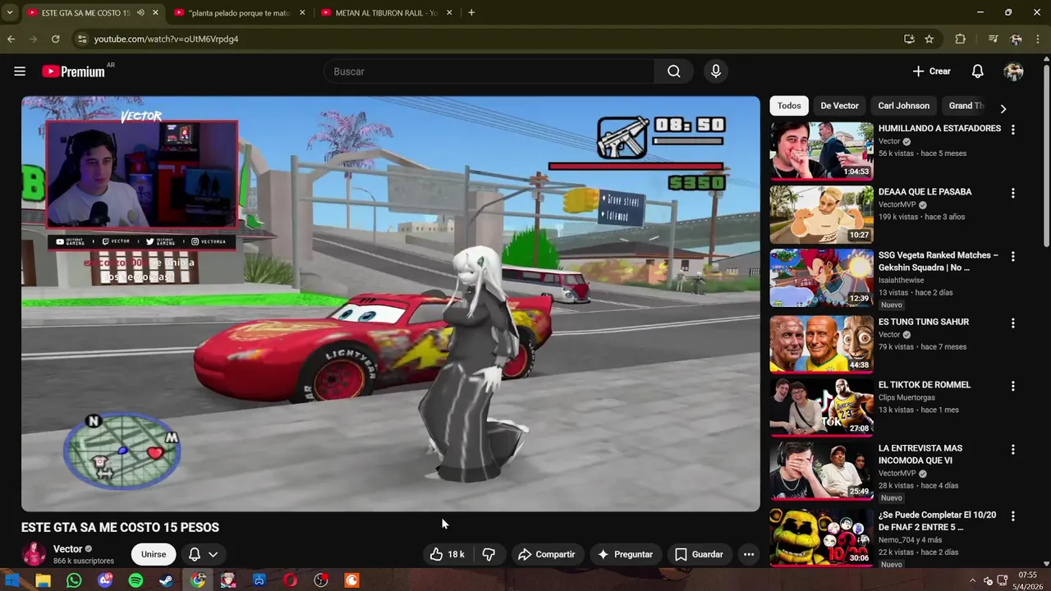Click the Compartir button

547,554
